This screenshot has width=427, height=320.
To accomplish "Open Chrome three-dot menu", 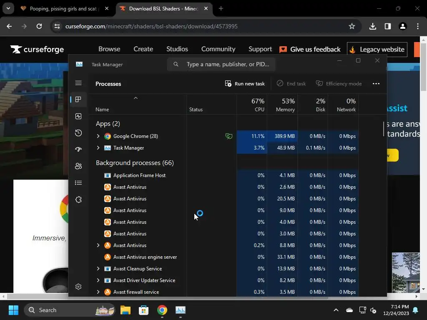I will click(x=418, y=26).
